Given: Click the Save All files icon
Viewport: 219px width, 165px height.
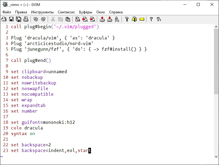Looking at the screenshot, I should [x=18, y=19].
